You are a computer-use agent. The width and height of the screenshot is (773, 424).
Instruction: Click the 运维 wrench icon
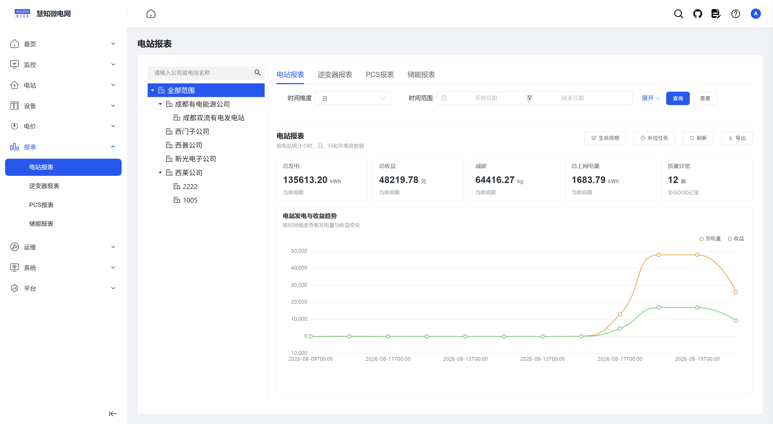tap(14, 247)
